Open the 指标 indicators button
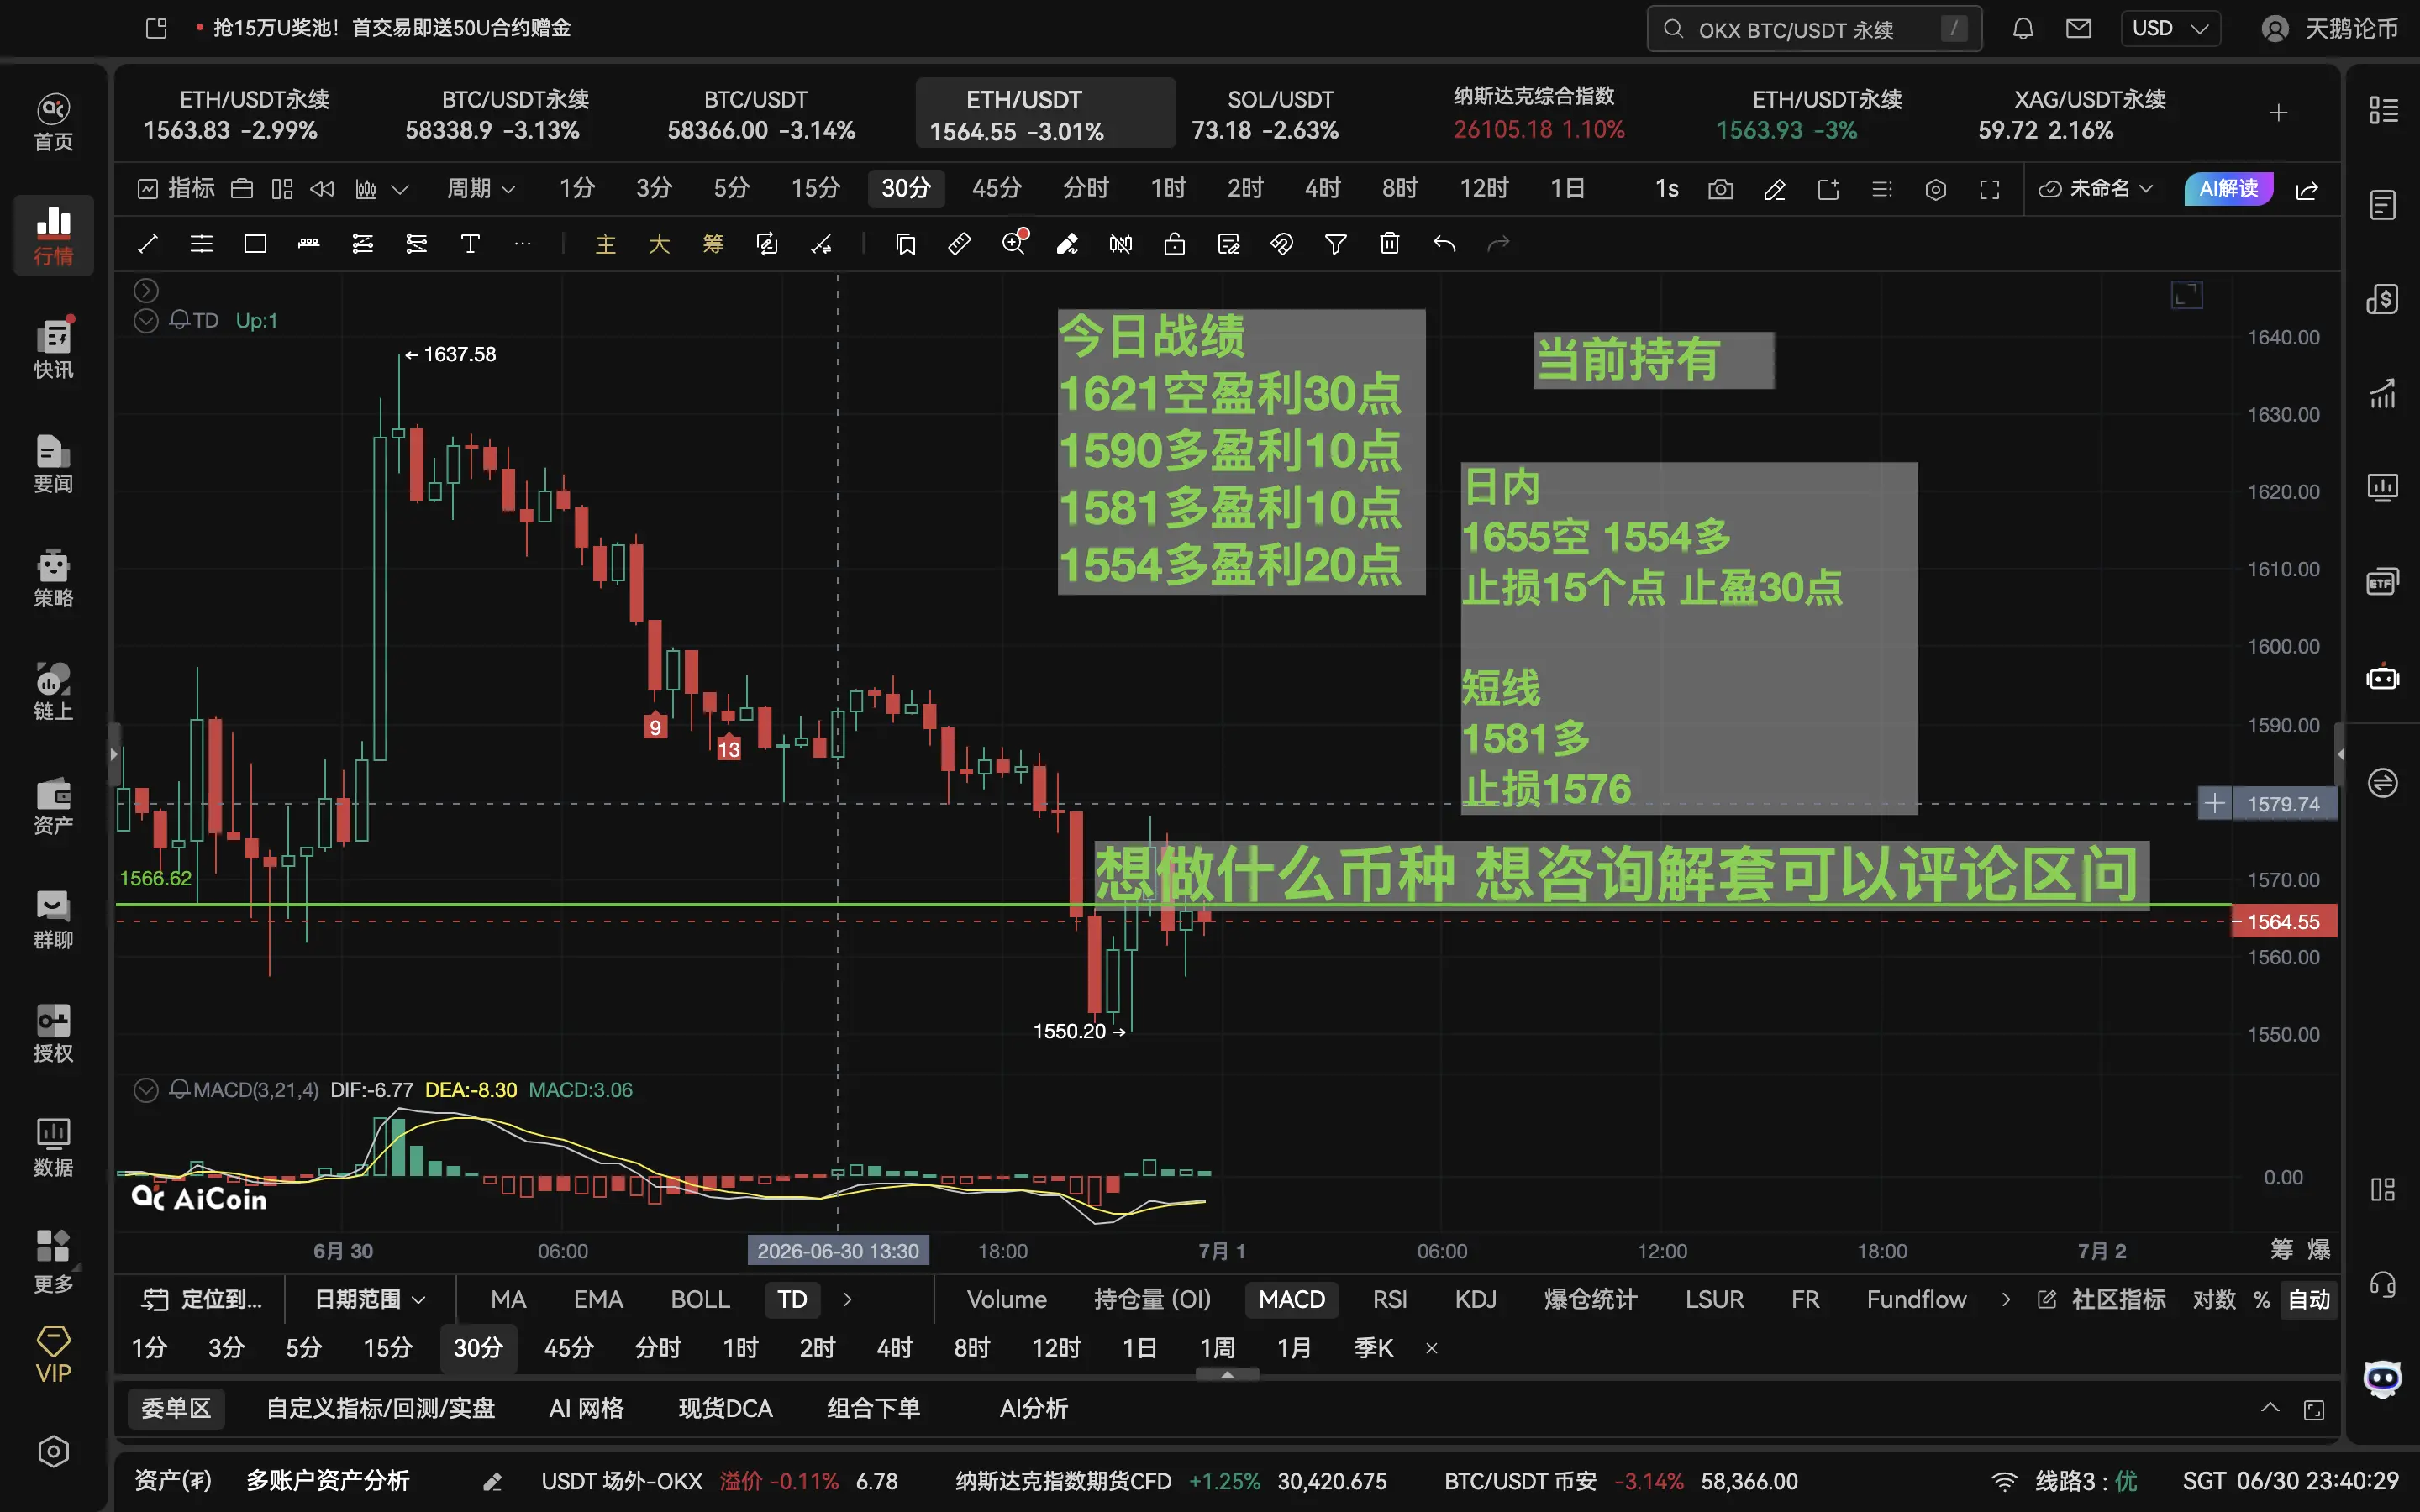 pyautogui.click(x=176, y=188)
